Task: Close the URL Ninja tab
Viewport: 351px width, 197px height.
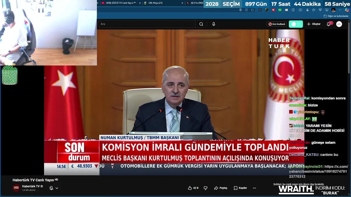Action: (182, 3)
